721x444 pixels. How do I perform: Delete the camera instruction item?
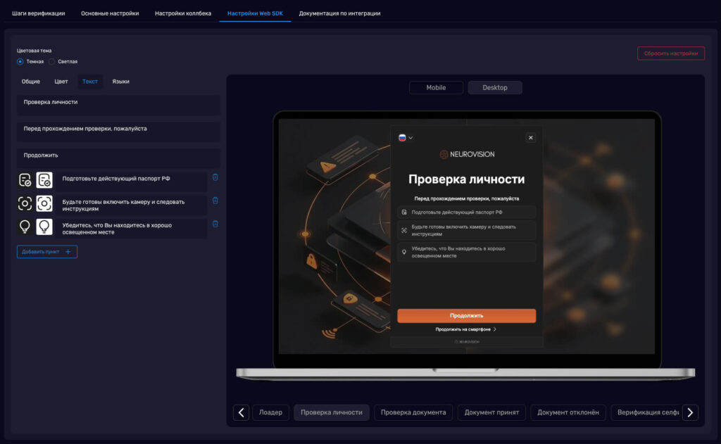215,201
